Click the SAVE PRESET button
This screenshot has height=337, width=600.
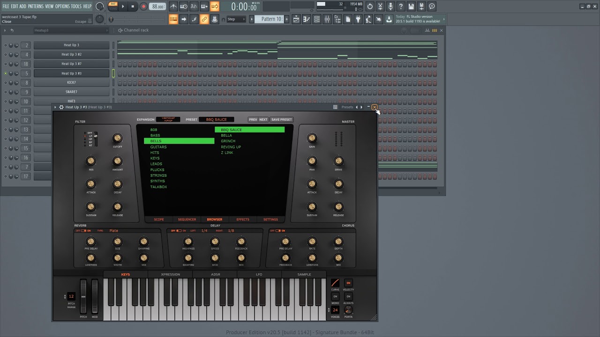point(282,119)
